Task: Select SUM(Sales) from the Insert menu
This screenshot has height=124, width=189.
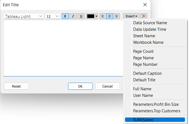Action: (155, 120)
